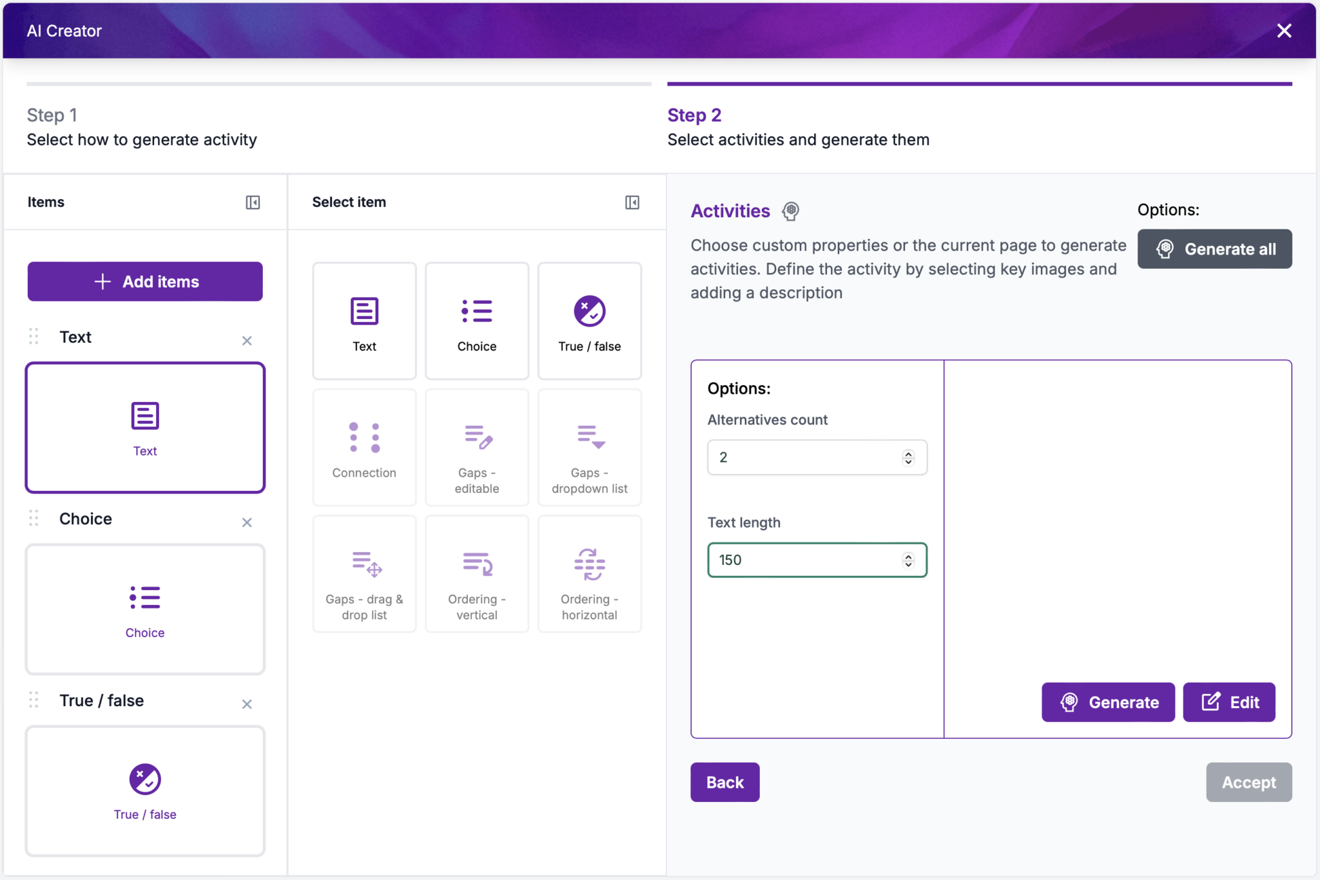The width and height of the screenshot is (1320, 880).
Task: Switch to Step 2 tab
Action: tap(980, 116)
